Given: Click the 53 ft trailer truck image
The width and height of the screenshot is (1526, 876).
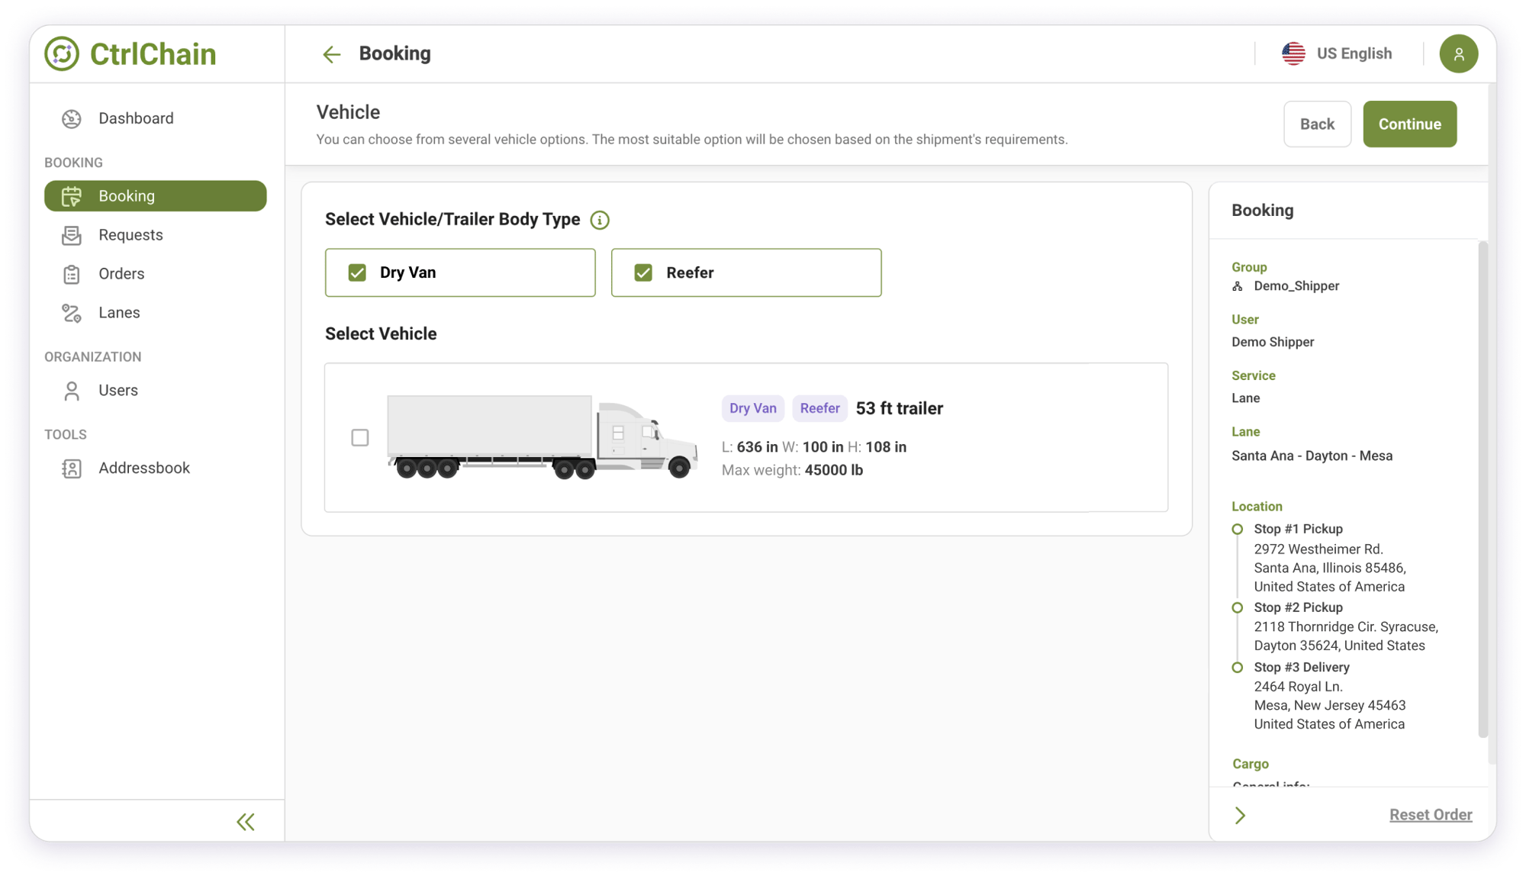Looking at the screenshot, I should [x=542, y=437].
